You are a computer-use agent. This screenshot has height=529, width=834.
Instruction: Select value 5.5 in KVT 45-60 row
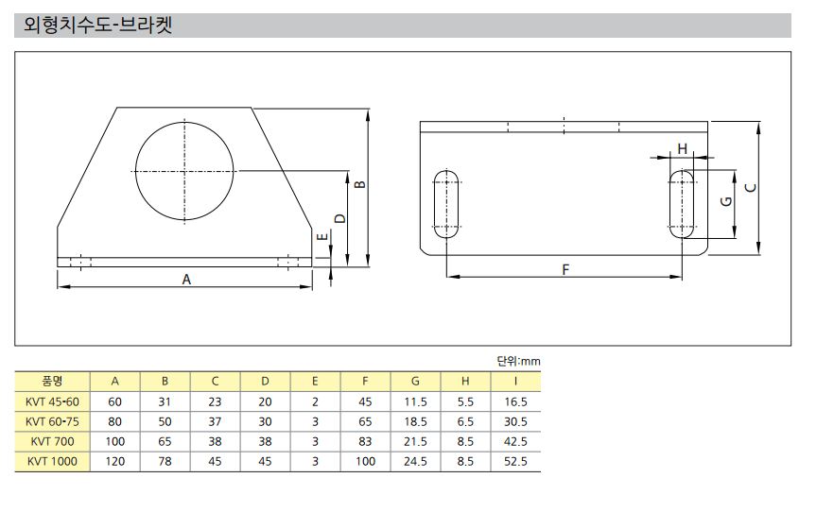(x=465, y=402)
